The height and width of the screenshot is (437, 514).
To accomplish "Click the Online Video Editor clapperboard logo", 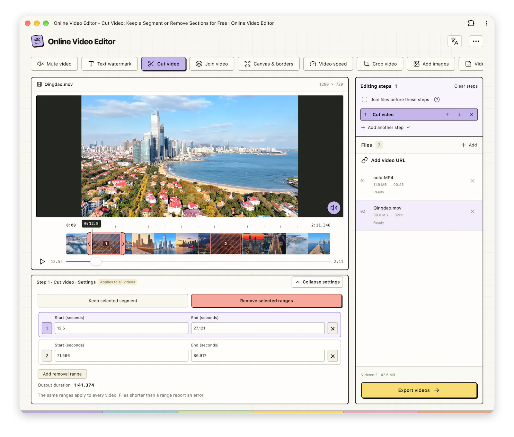I will pyautogui.click(x=38, y=41).
